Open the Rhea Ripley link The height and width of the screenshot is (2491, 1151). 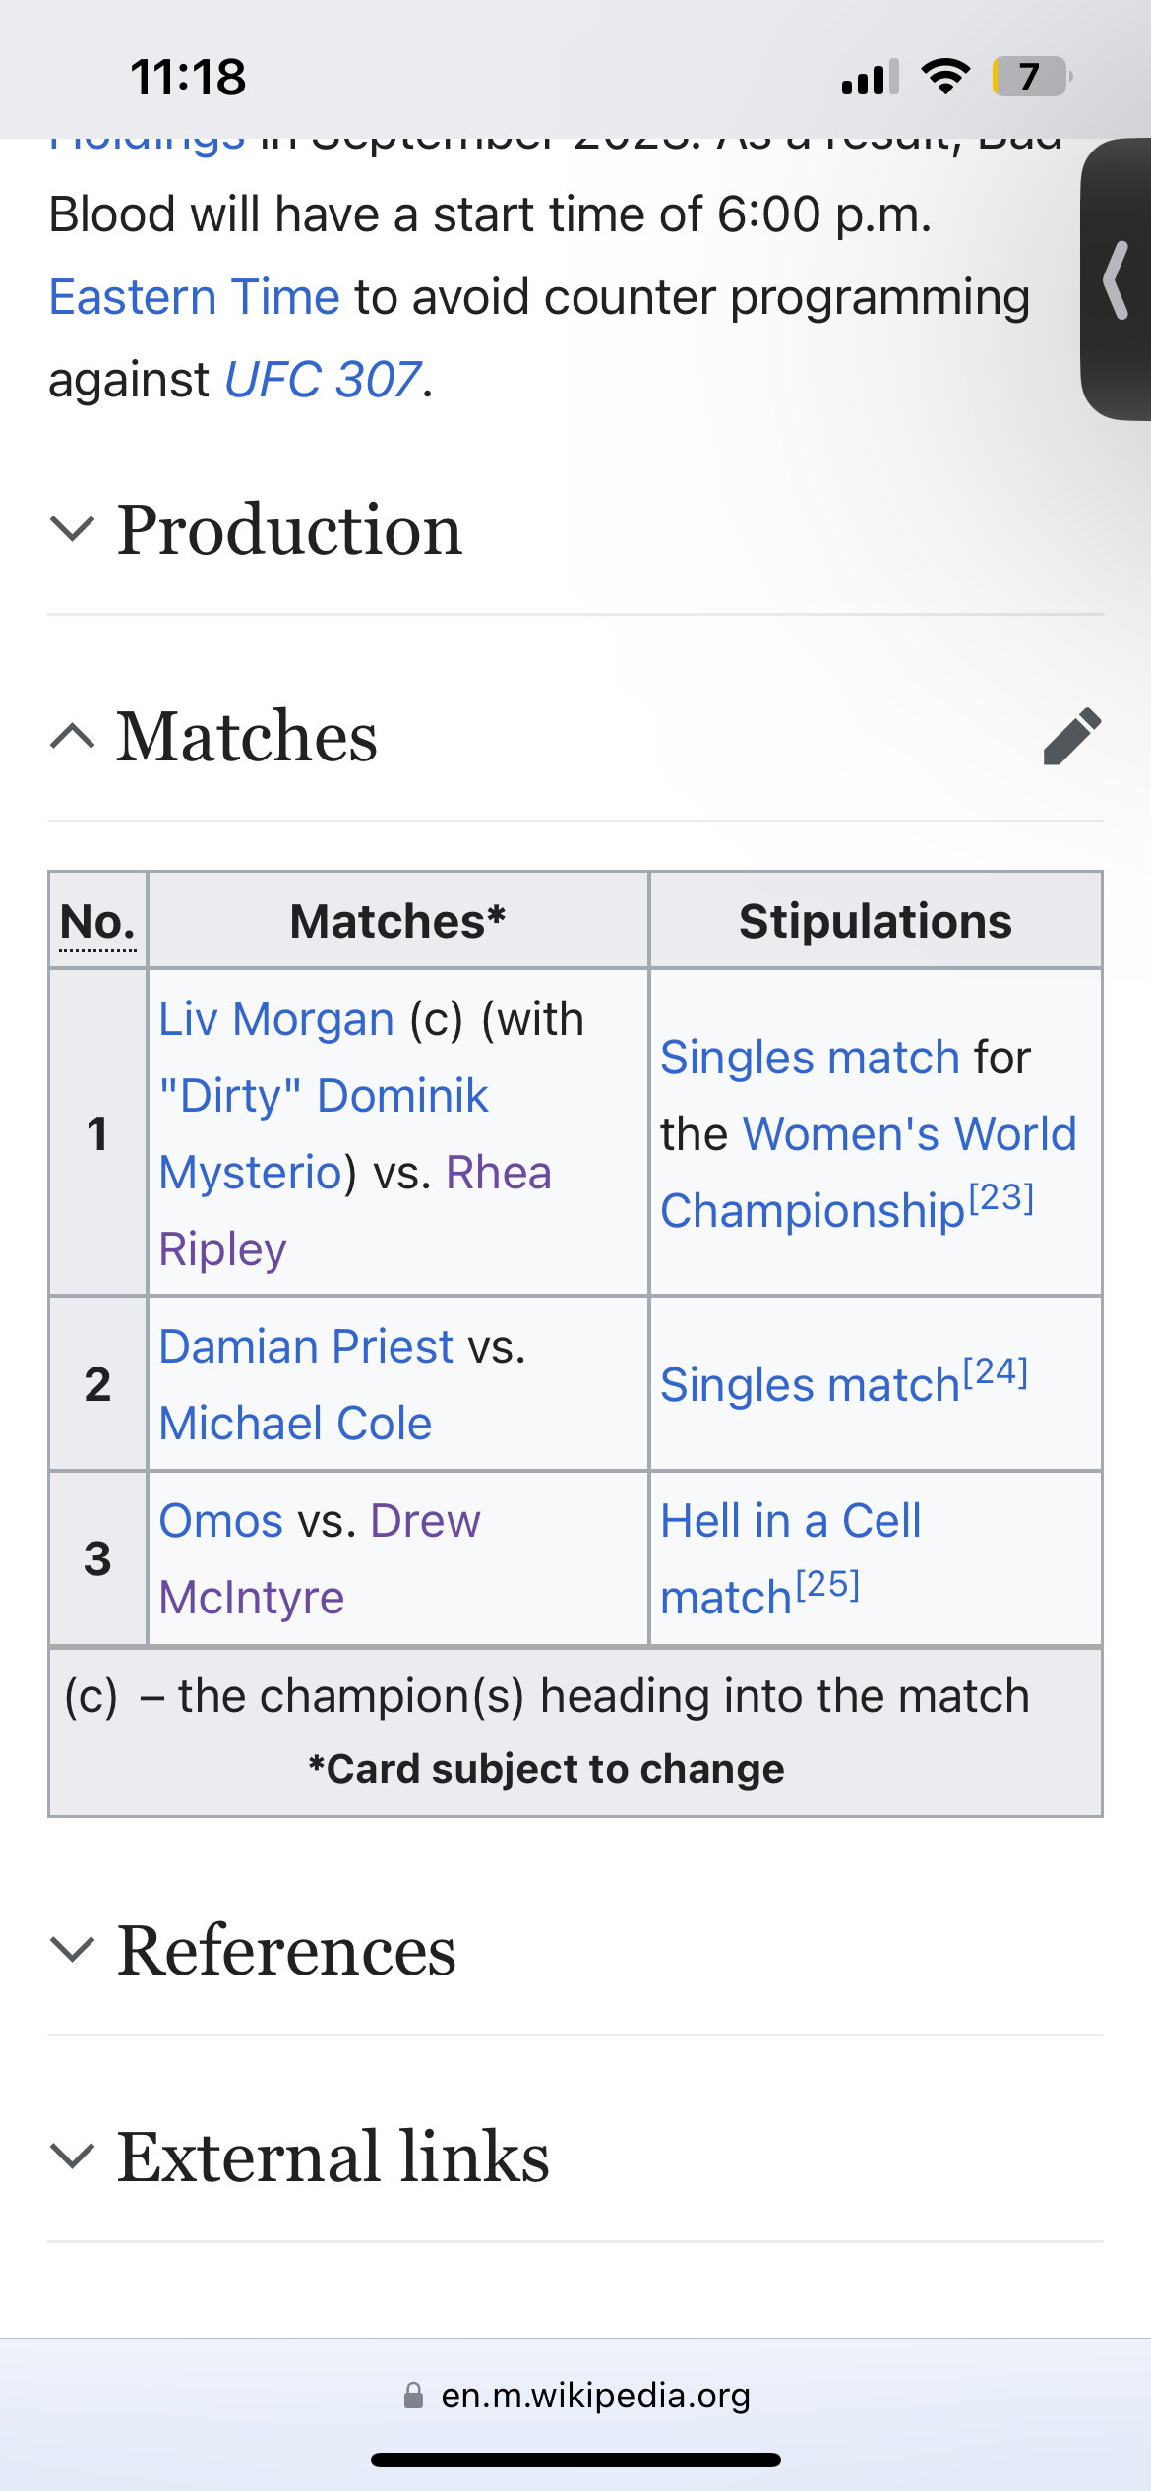coord(498,1173)
